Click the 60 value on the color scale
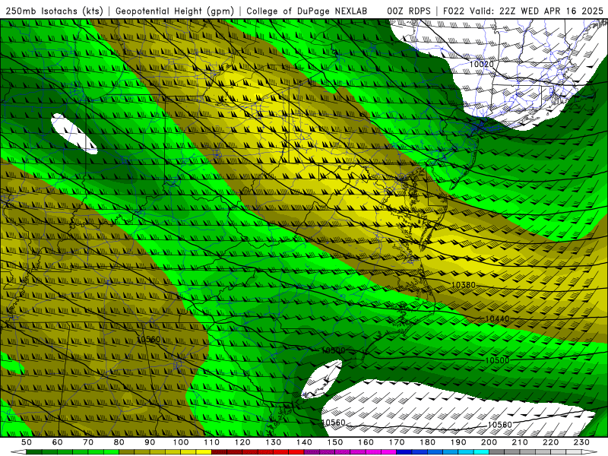Image resolution: width=608 pixels, height=456 pixels. [x=58, y=442]
